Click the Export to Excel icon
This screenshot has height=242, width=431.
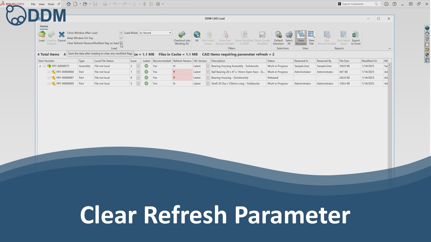pos(356,35)
